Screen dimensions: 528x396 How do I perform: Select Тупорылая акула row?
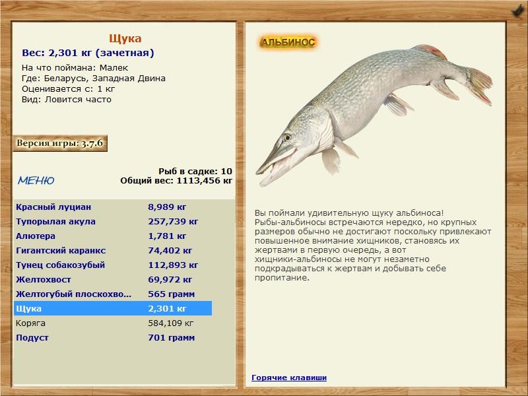[113, 221]
